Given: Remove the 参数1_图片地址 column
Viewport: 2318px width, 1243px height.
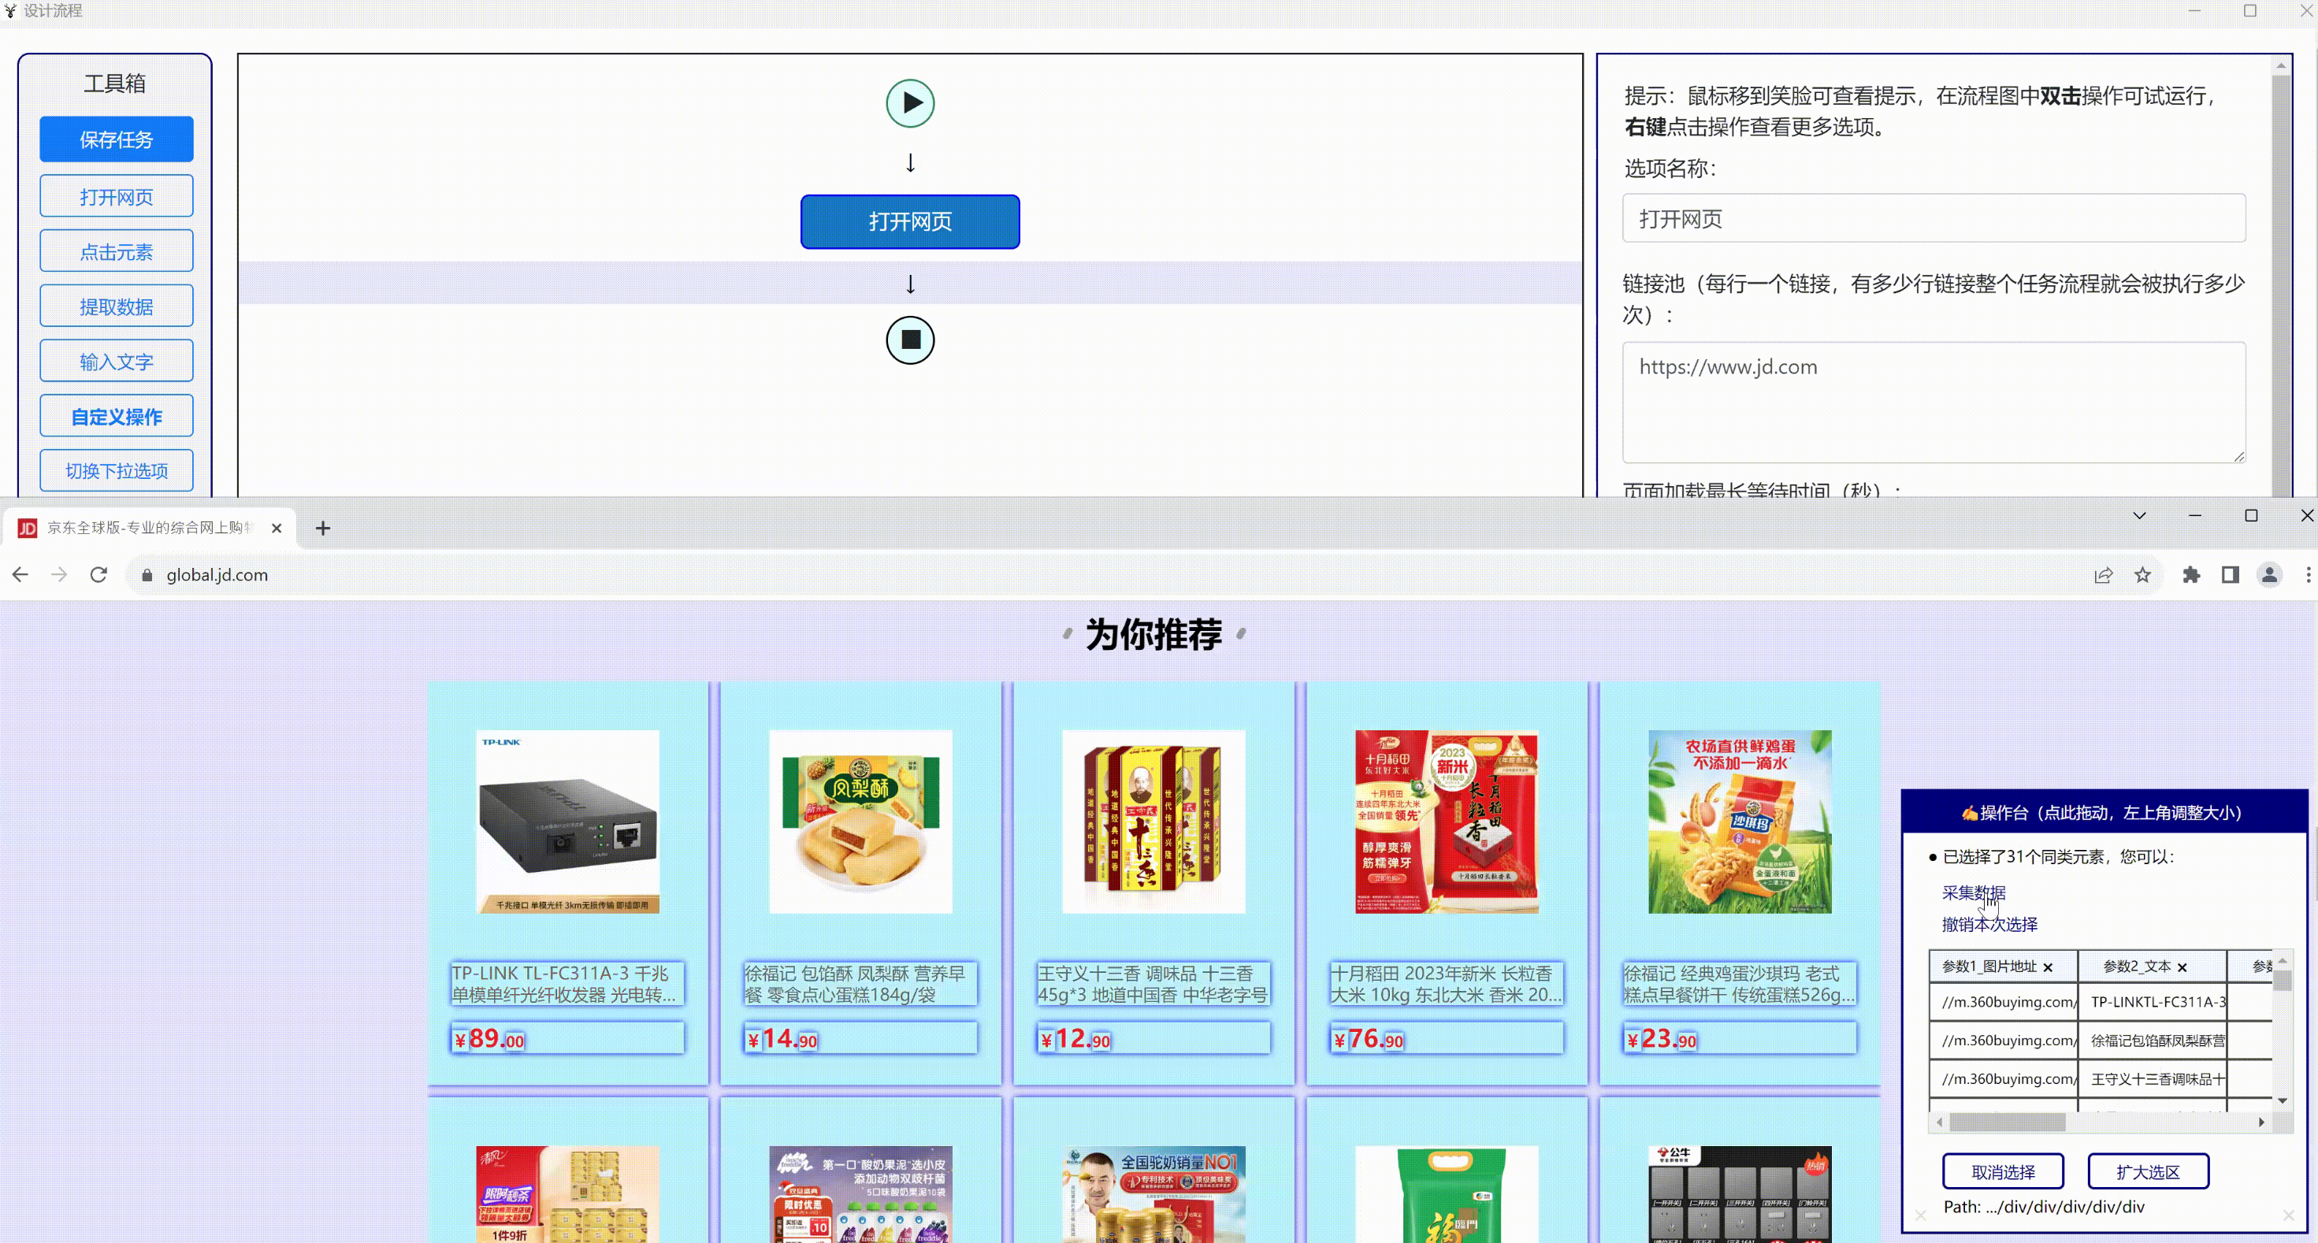Looking at the screenshot, I should 2048,967.
